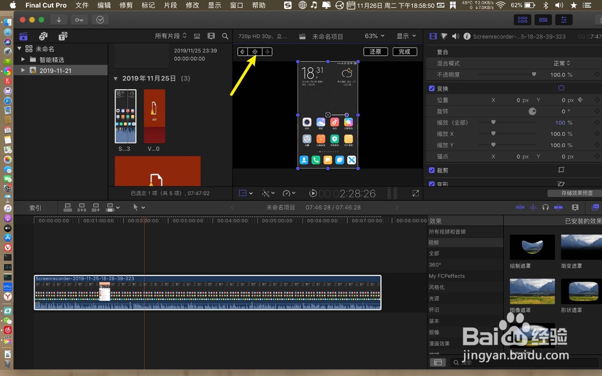Viewport: 602px width, 376px height.
Task: Append selected clip to timeline
Action: click(96, 208)
